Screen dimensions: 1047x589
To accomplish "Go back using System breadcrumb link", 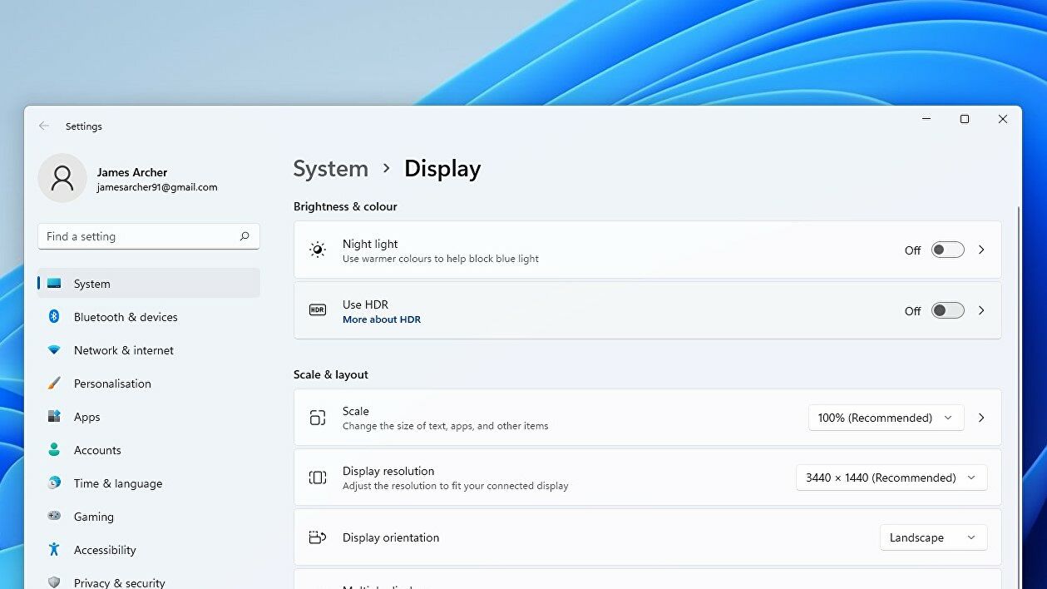I will coord(331,168).
